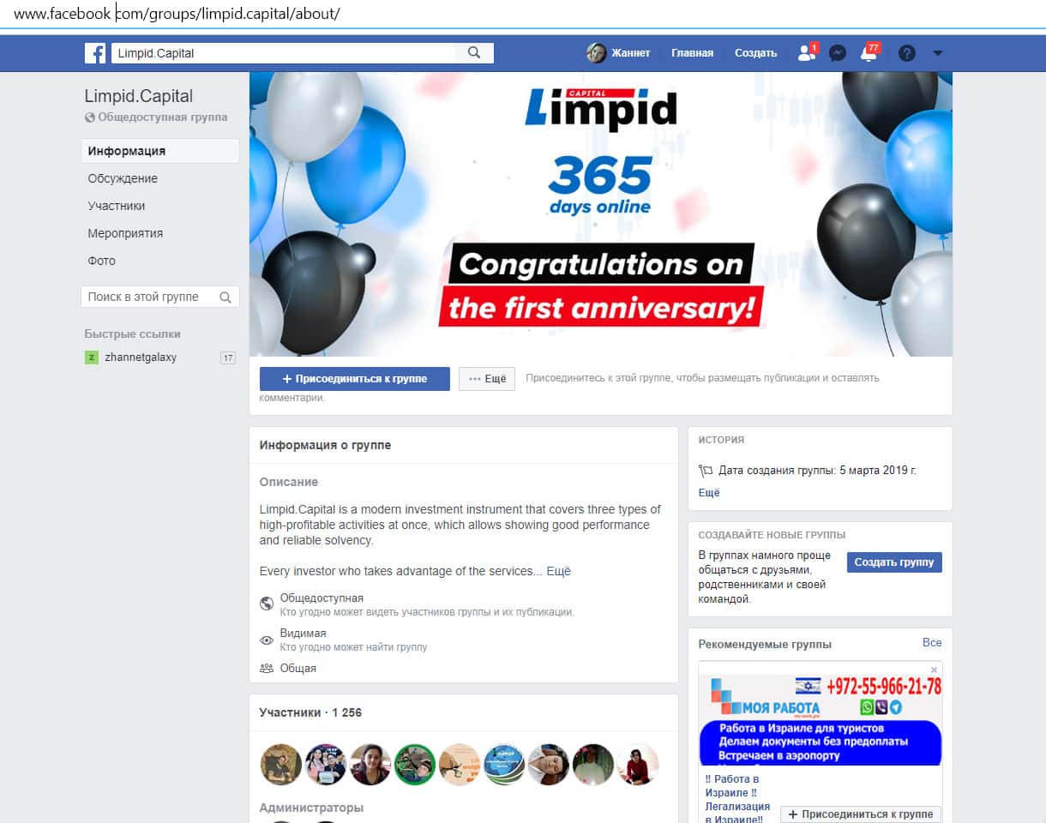Viewport: 1046px width, 823px height.
Task: Click the Все link in recommended groups
Action: 932,643
